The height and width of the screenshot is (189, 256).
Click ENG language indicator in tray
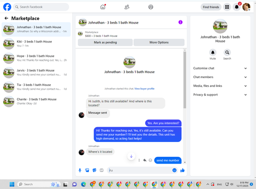pyautogui.click(x=219, y=184)
